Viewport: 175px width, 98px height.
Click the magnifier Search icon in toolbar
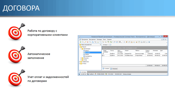point(91,42)
